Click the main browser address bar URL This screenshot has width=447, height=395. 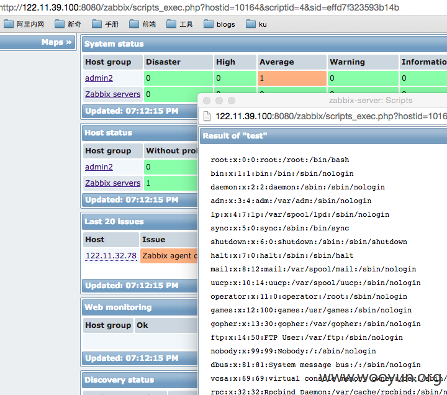[x=199, y=7]
